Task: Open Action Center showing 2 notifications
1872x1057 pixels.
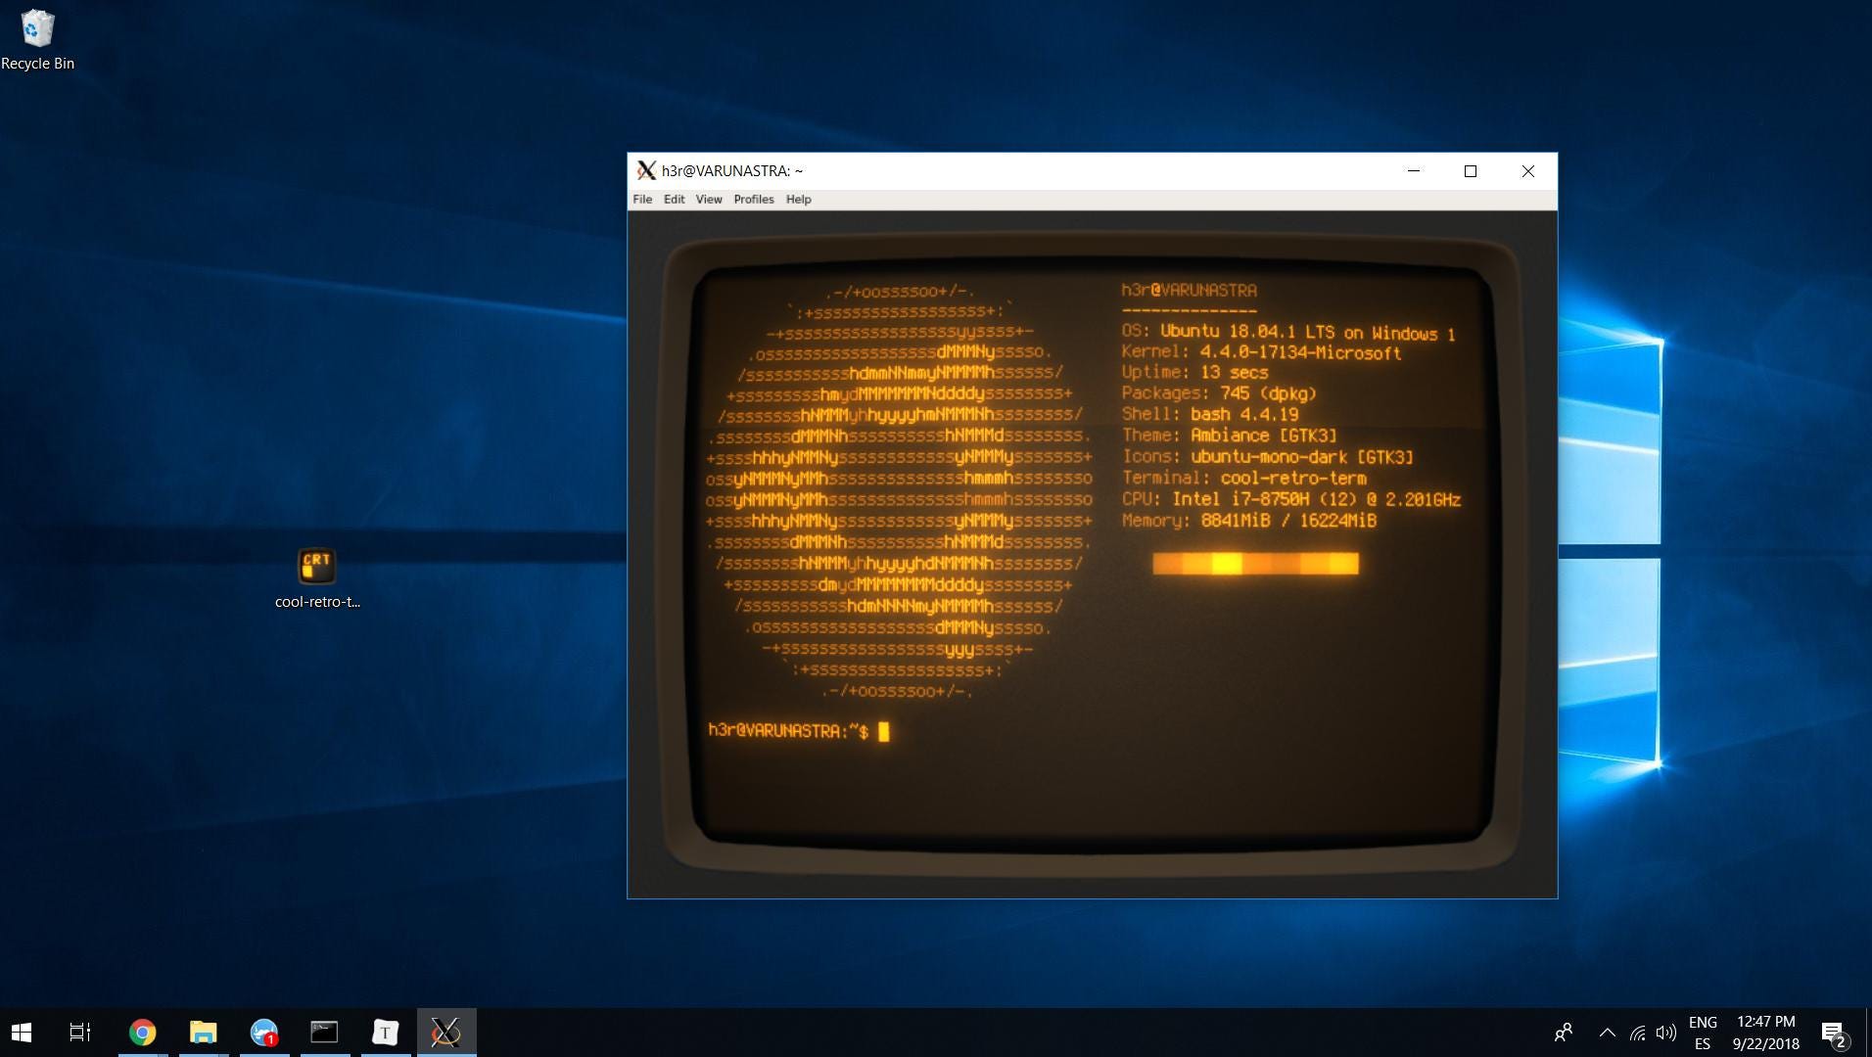Action: tap(1832, 1033)
